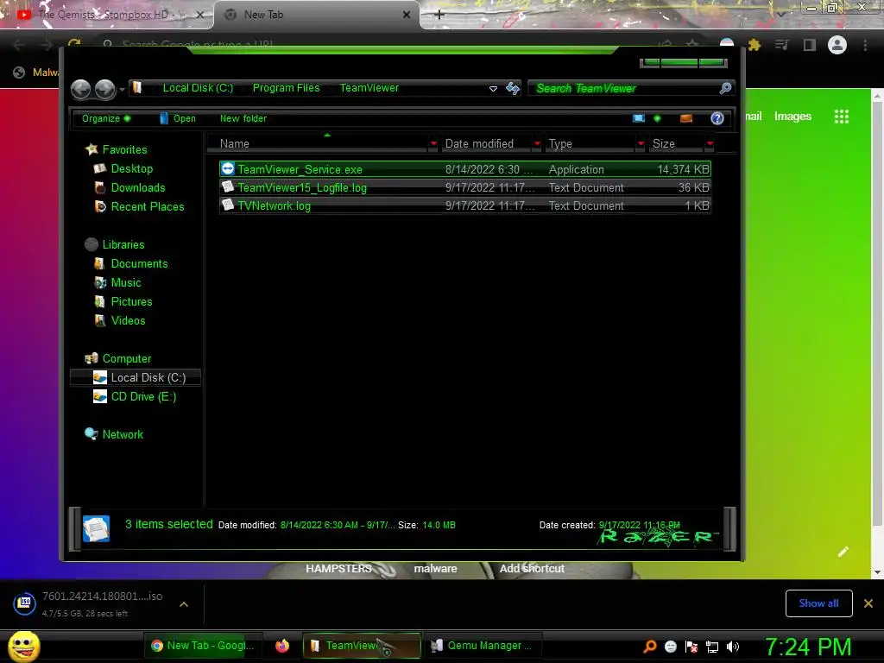Open recent locations dropdown beside navigation arrows
The width and height of the screenshot is (884, 663).
coord(122,90)
